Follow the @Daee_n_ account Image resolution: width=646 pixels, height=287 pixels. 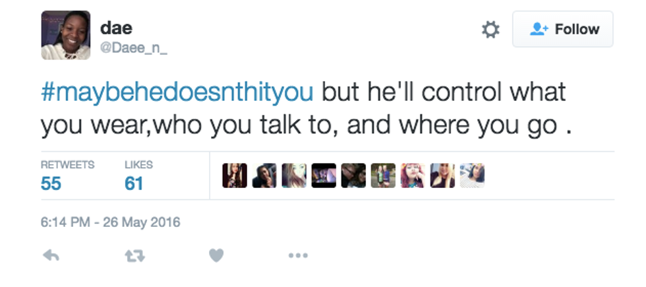tap(563, 30)
